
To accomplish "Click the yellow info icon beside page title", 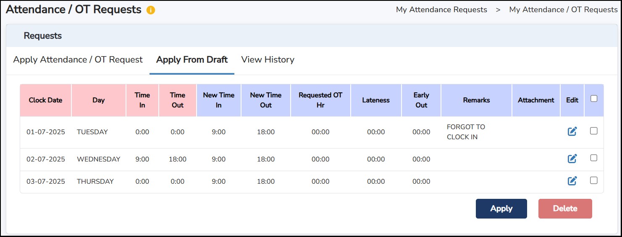I will click(x=151, y=10).
